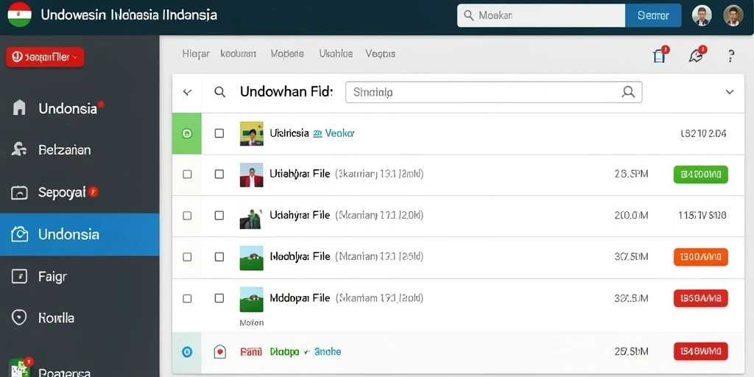
Task: Click the Moakan search field in the header
Action: click(x=541, y=15)
